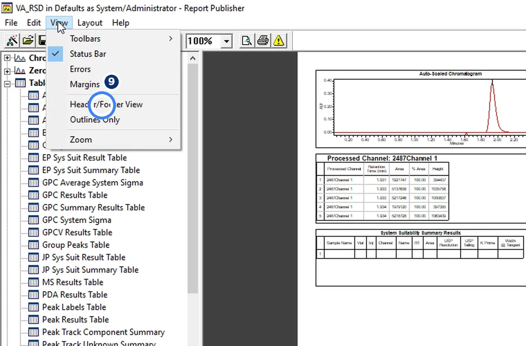Viewport: 526px width, 346px height.
Task: Open the File menu
Action: 11,23
